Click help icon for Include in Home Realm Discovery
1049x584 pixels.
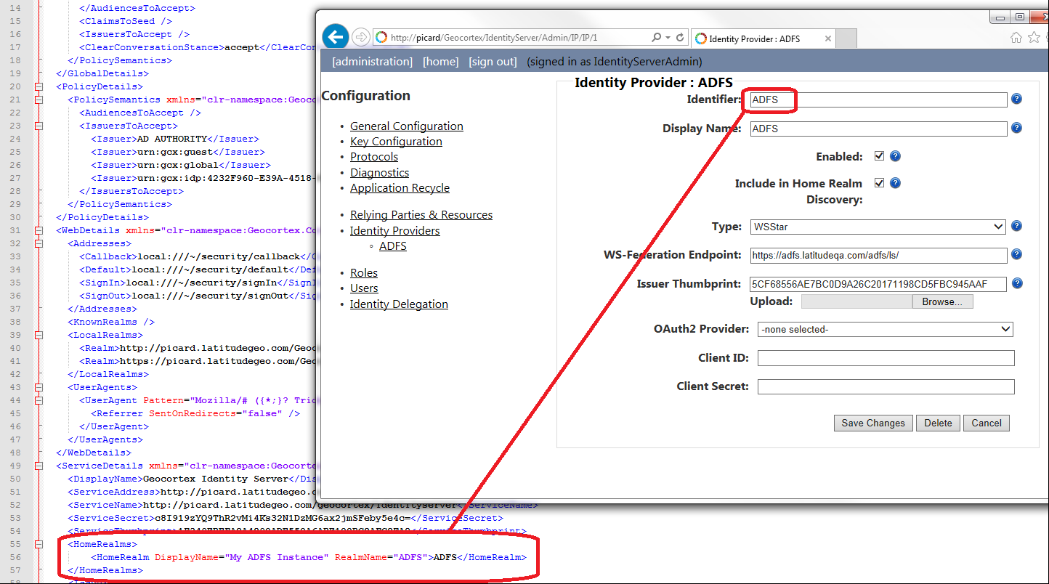point(895,183)
